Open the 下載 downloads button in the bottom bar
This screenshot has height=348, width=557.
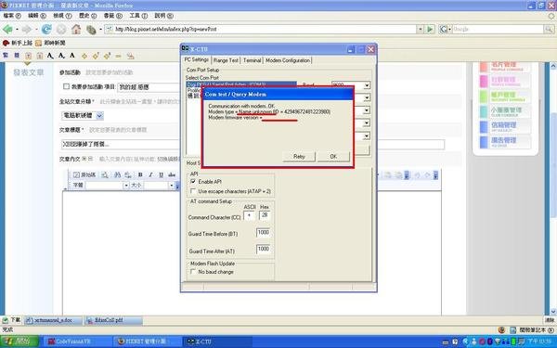tap(12, 320)
